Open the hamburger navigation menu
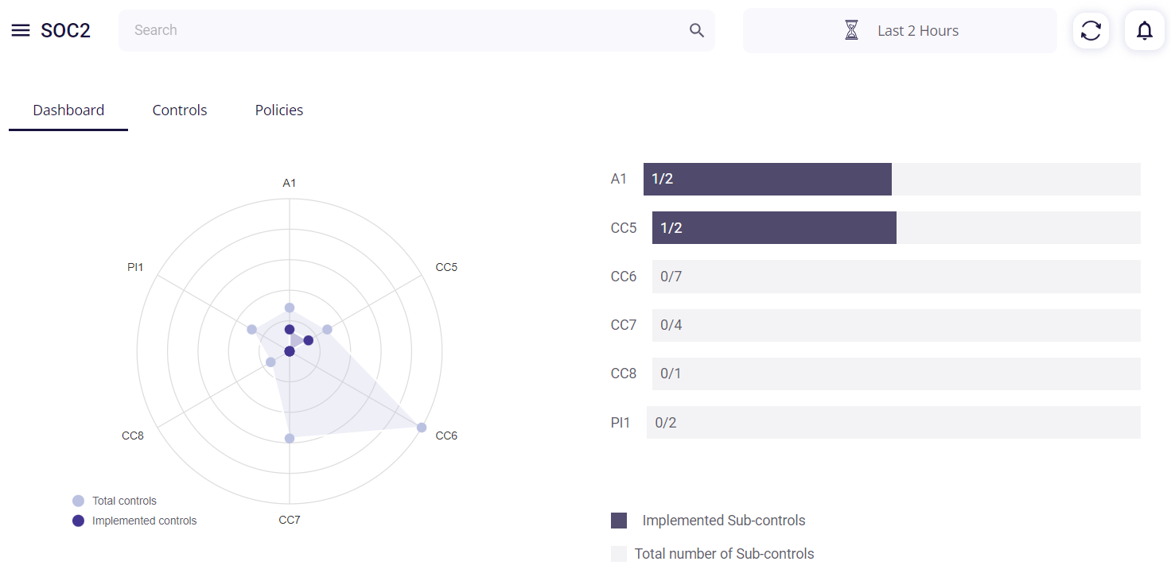The width and height of the screenshot is (1171, 573). tap(21, 30)
